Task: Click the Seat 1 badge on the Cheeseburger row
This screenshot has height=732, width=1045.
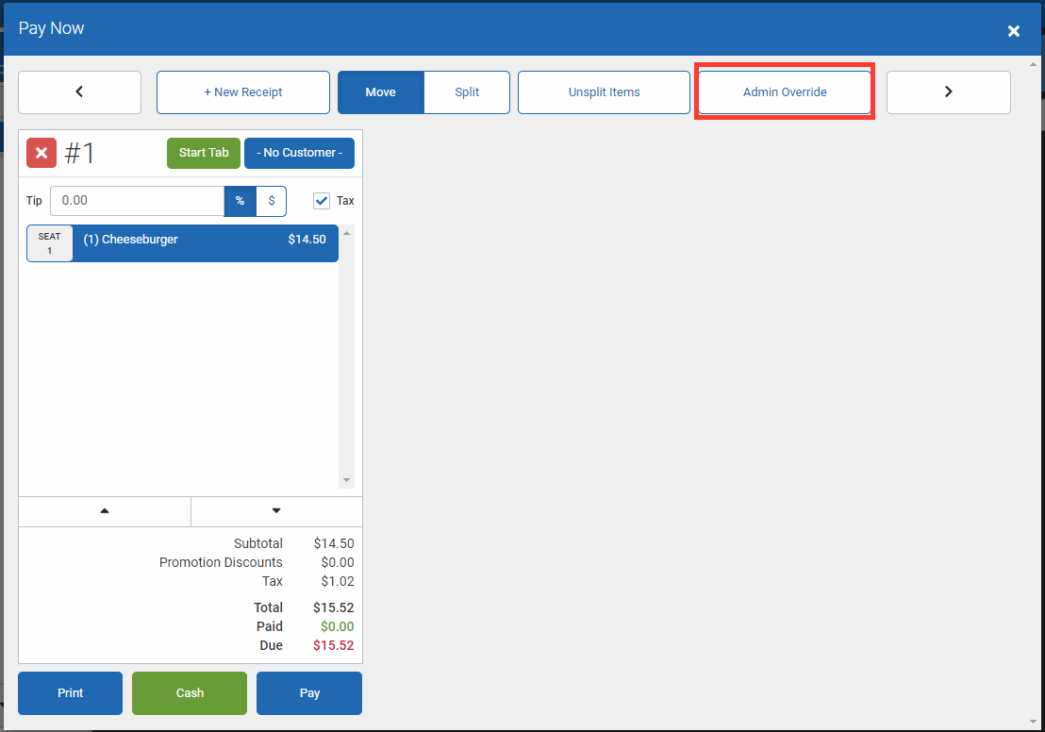Action: pos(49,242)
